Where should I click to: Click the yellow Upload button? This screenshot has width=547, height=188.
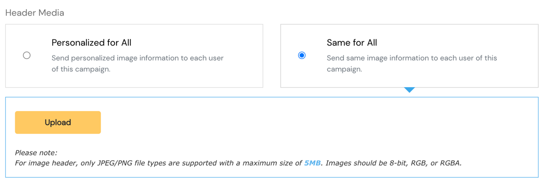[x=58, y=122]
